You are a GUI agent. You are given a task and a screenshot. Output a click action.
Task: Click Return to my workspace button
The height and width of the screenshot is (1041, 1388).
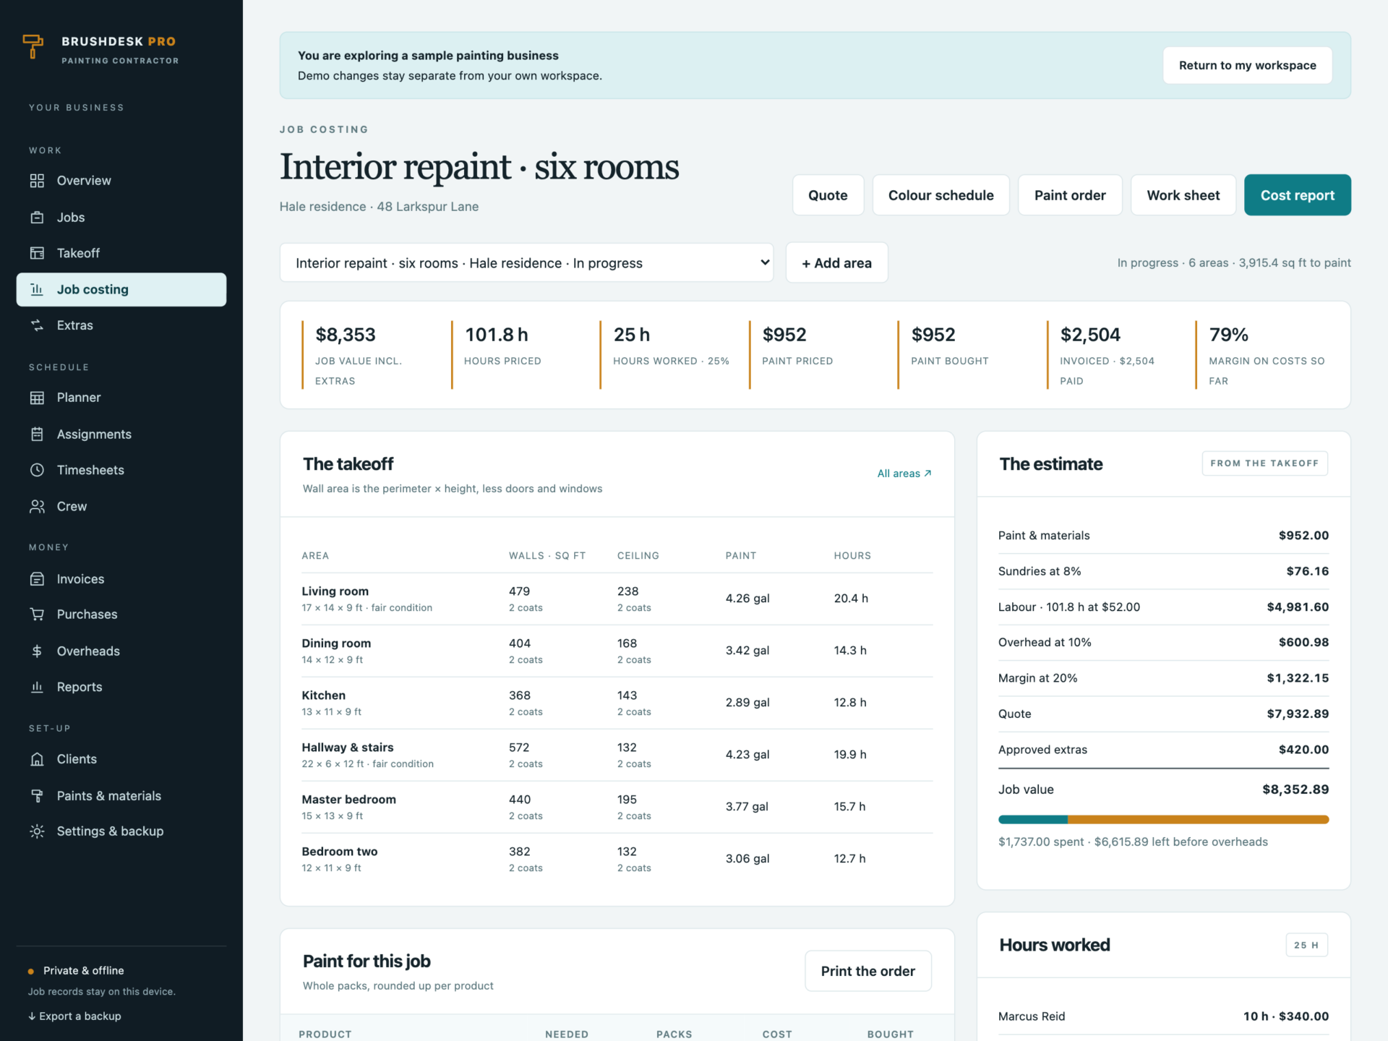[x=1247, y=65]
